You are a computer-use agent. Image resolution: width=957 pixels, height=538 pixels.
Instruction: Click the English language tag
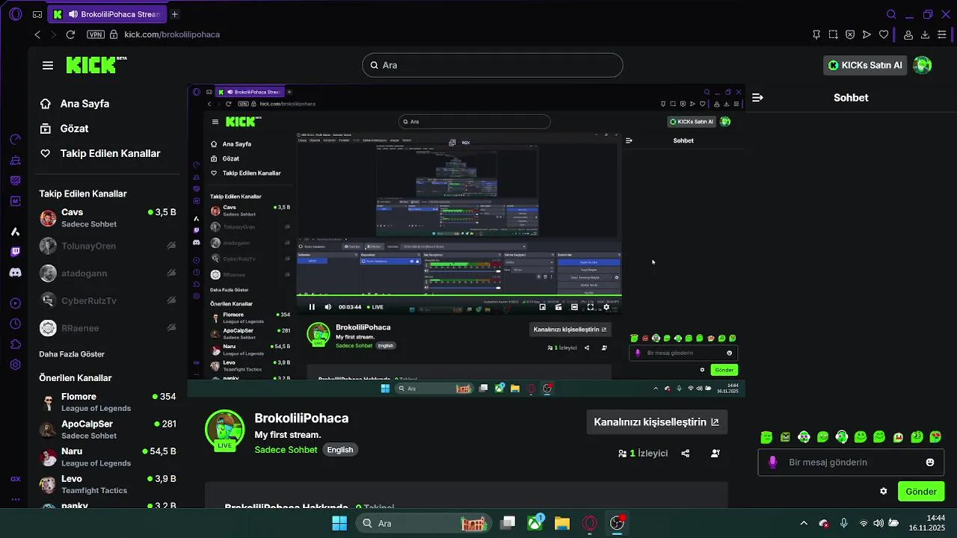click(x=339, y=450)
